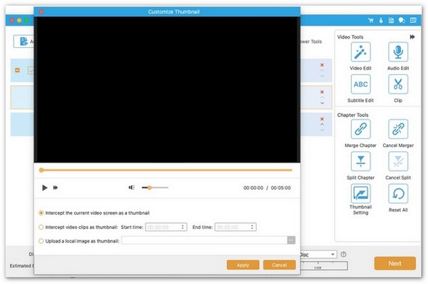Close the Customize Thumbnail dialog

pos(41,11)
